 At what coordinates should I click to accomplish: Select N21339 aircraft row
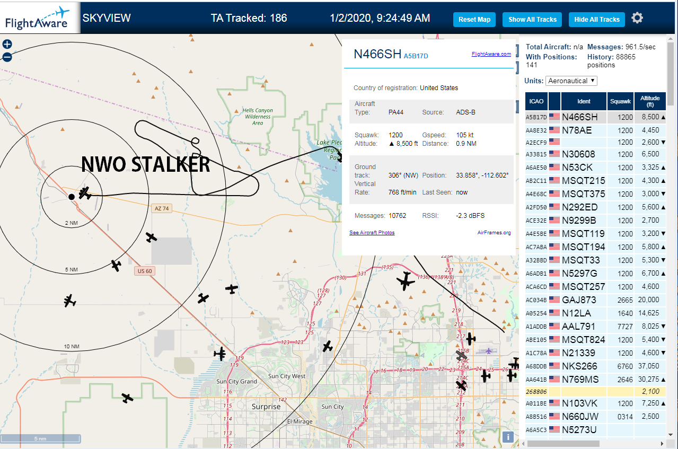[595, 353]
